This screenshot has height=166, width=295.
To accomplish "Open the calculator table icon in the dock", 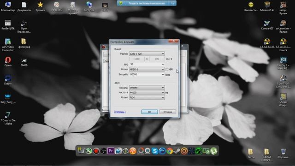I will tap(206, 151).
